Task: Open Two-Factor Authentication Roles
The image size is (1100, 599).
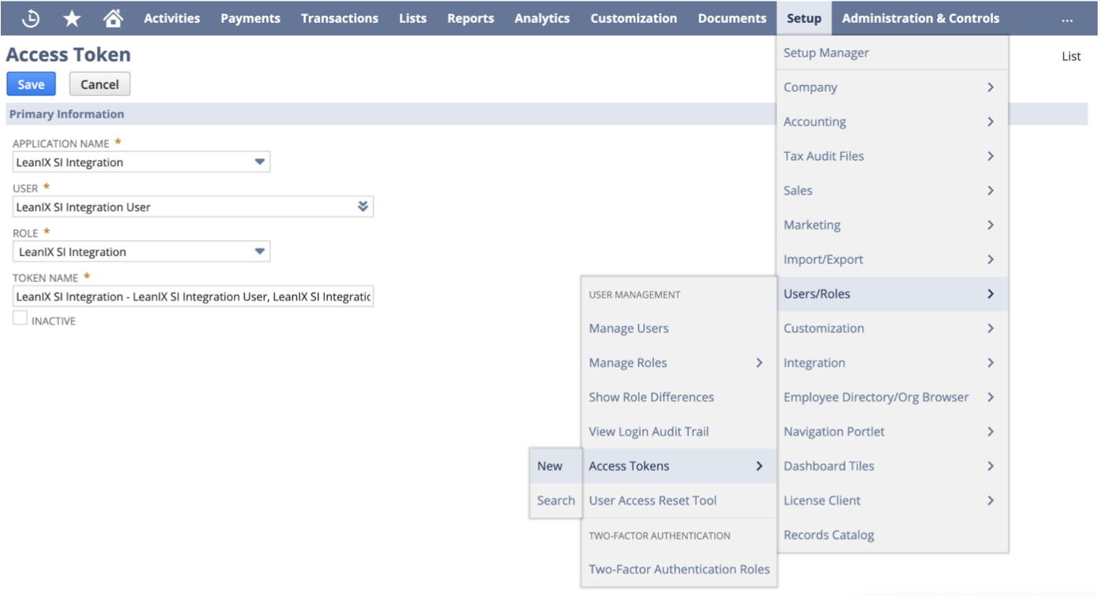Action: click(x=679, y=569)
